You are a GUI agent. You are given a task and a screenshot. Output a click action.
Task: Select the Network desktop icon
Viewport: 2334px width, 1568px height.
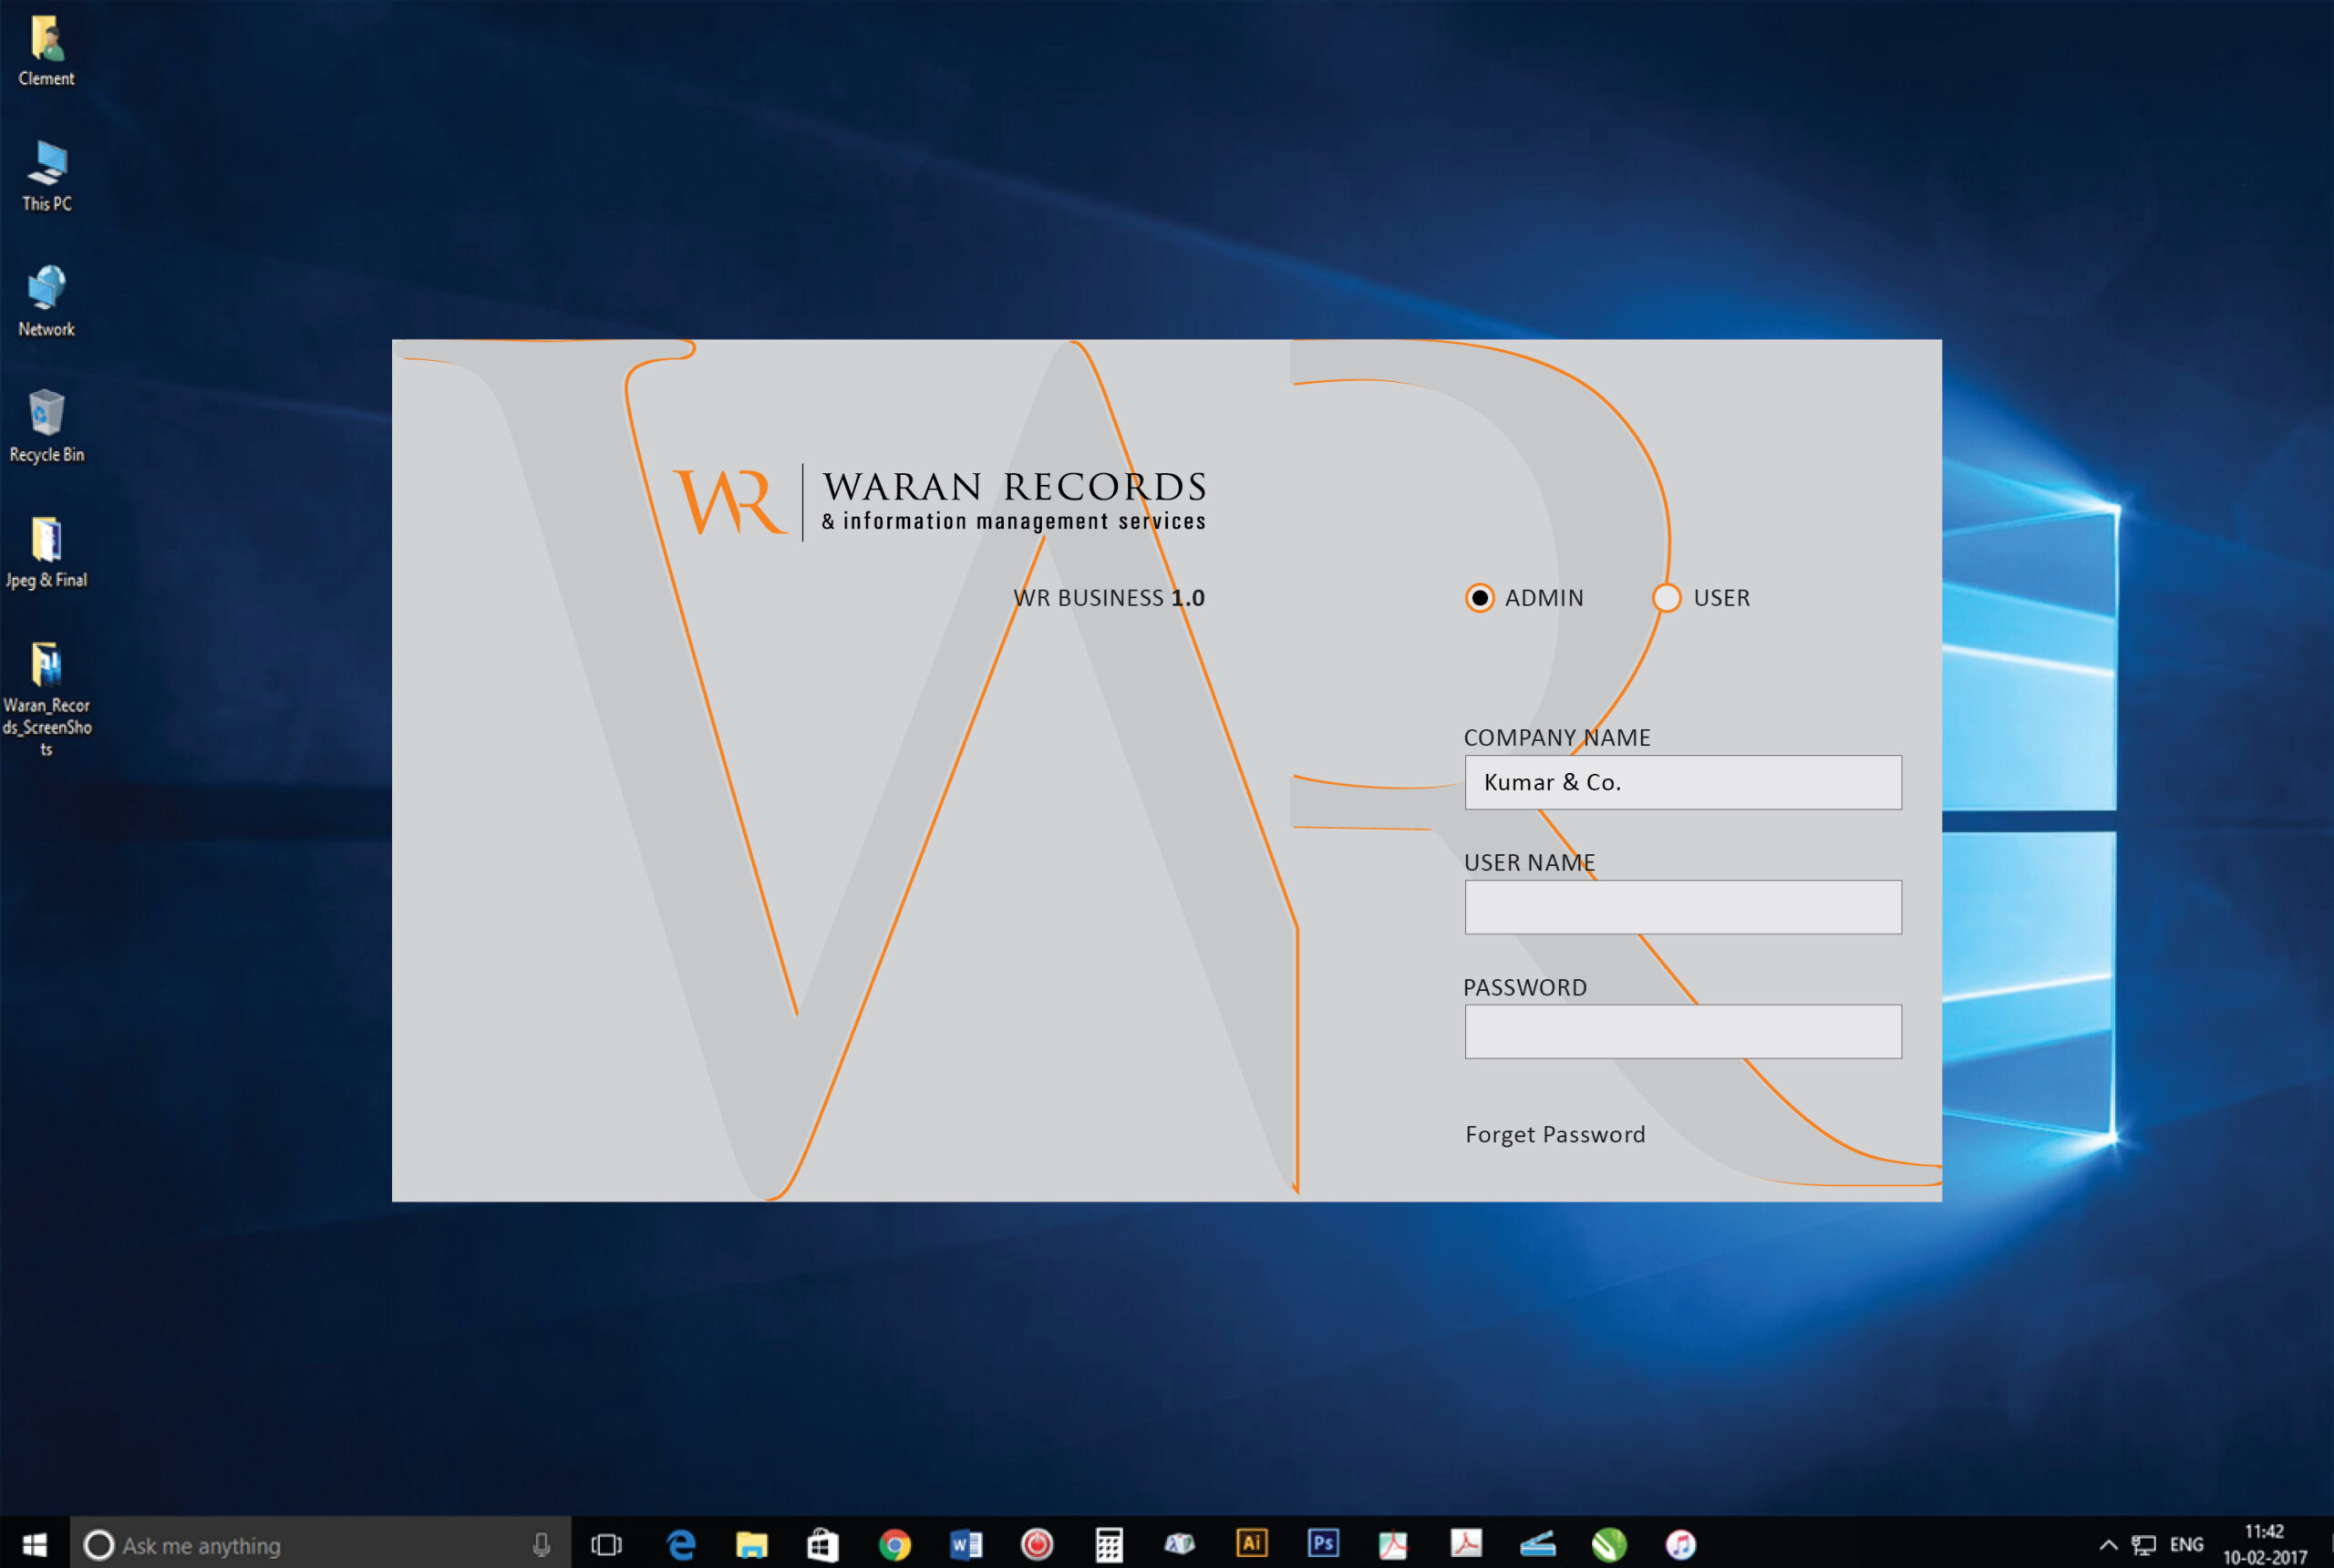[x=46, y=301]
